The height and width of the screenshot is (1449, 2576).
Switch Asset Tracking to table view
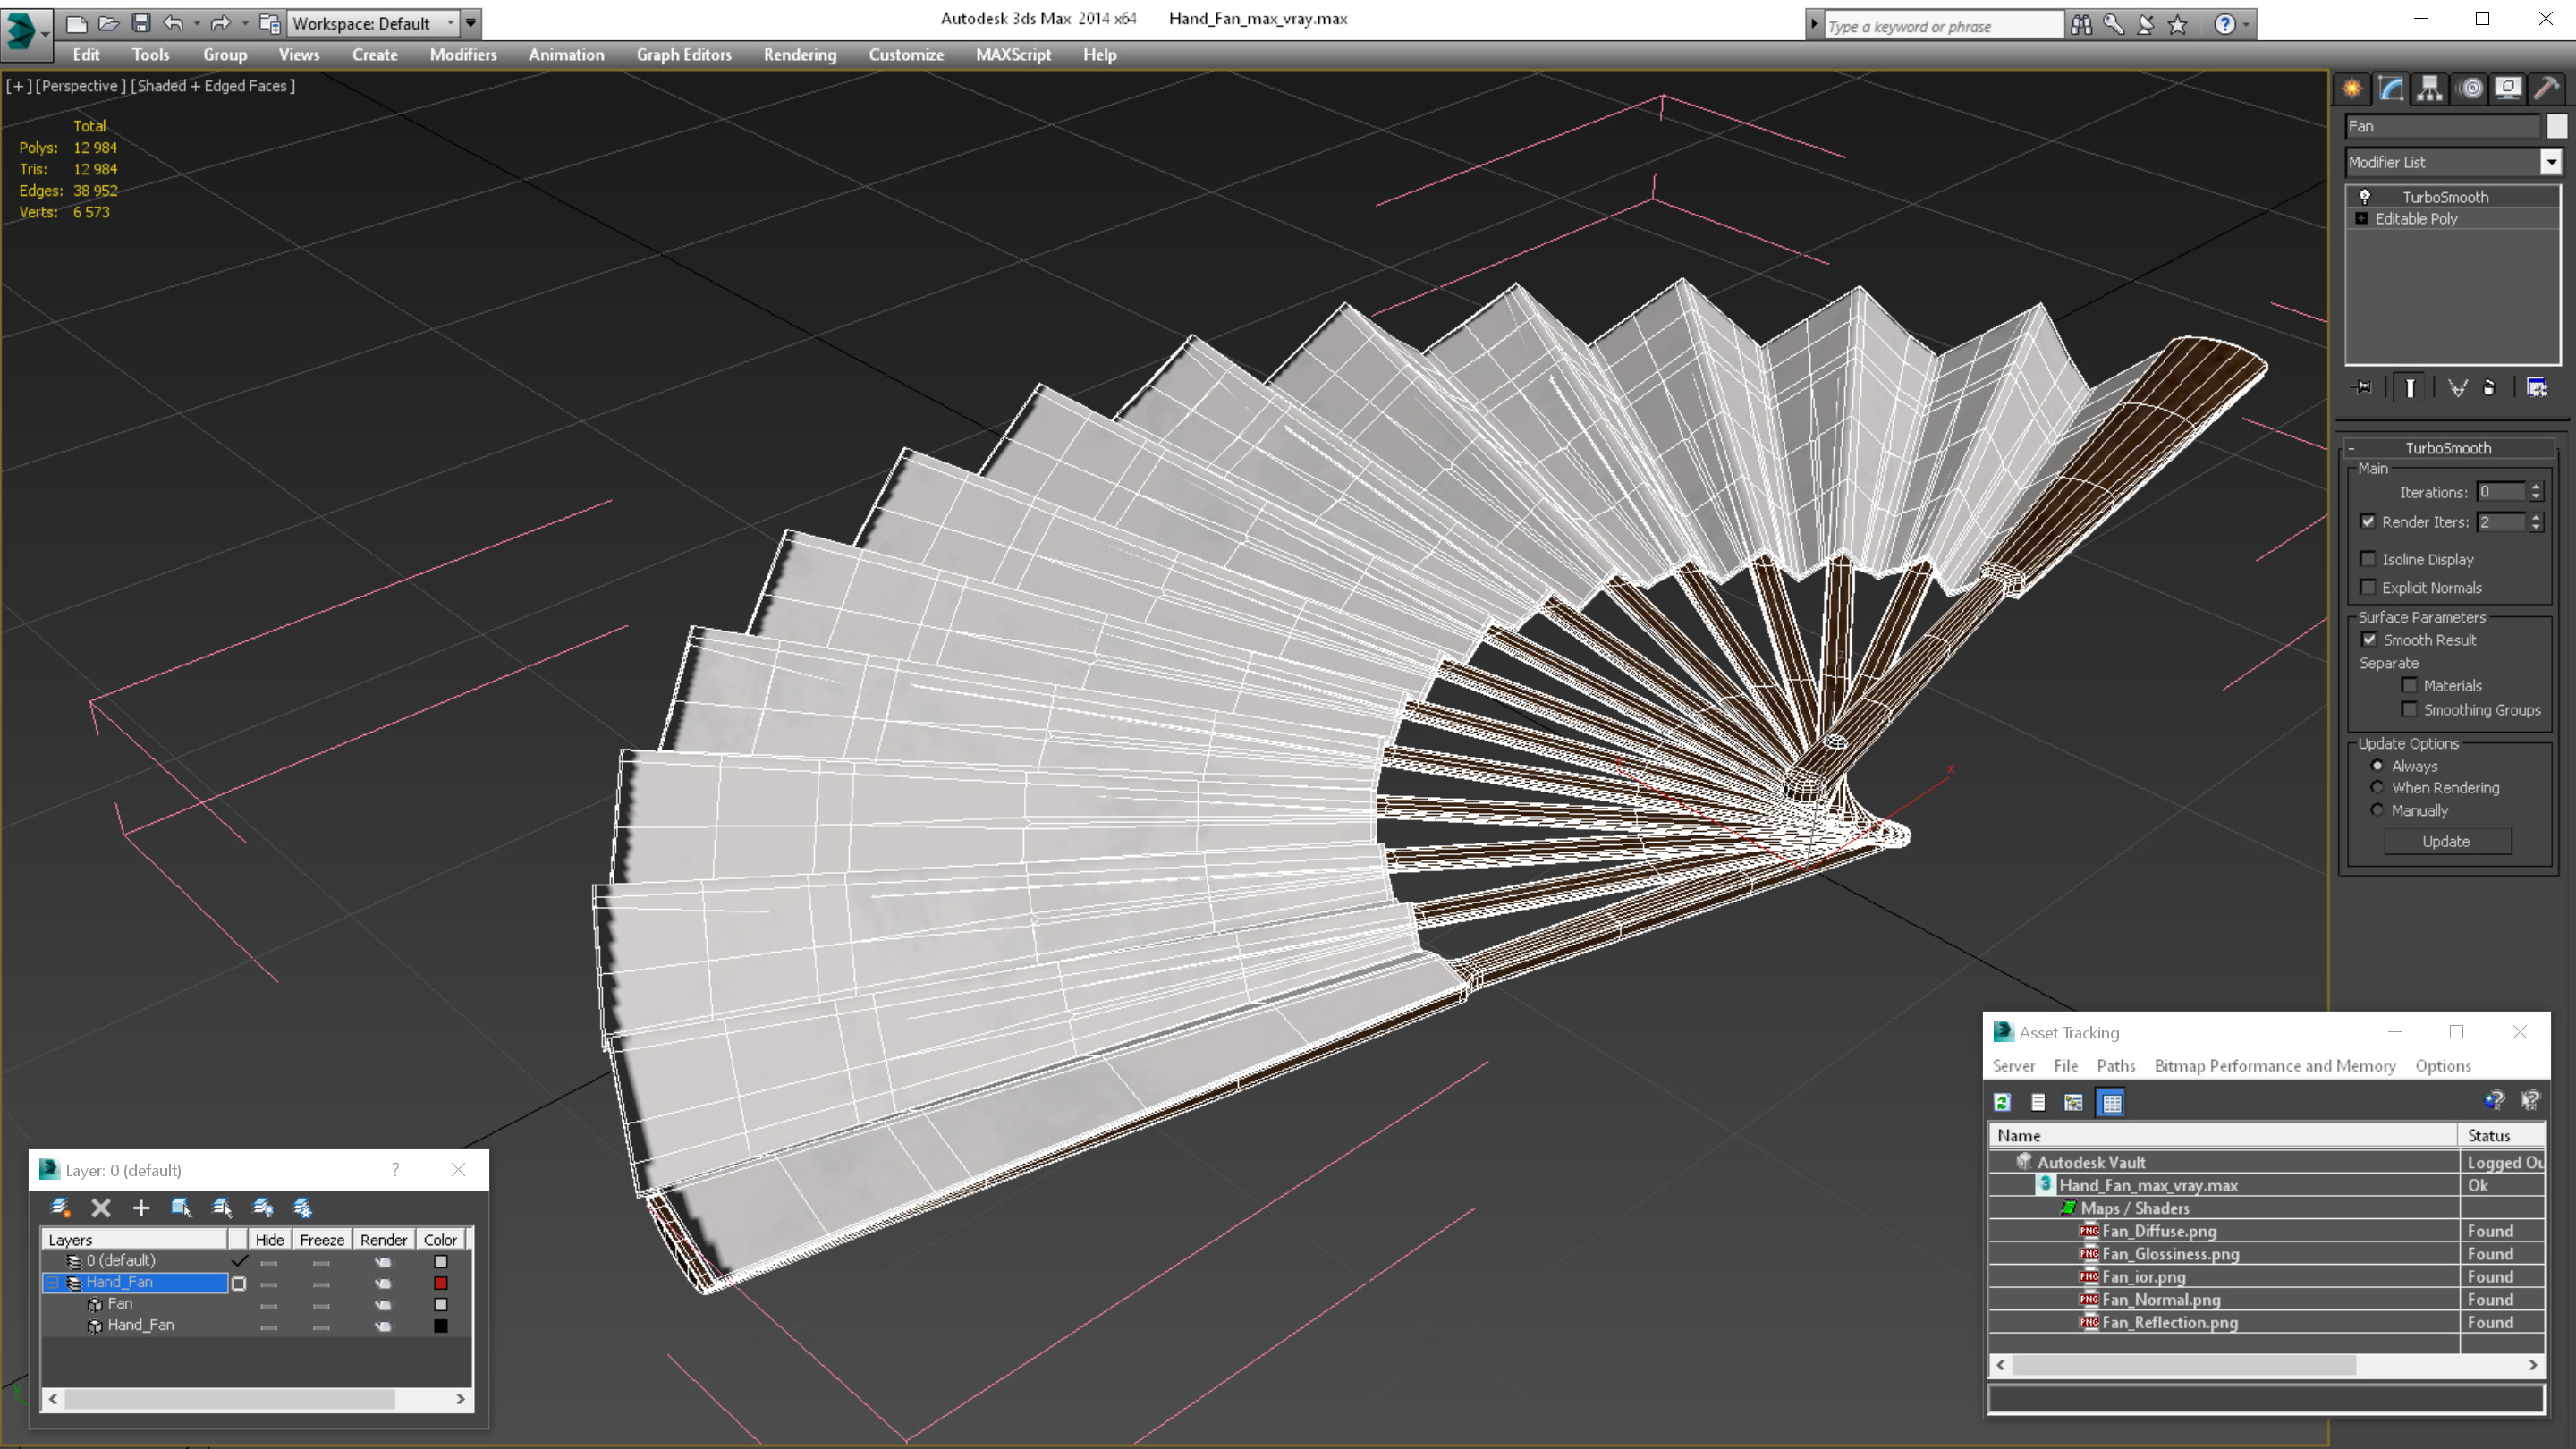(x=2111, y=1102)
